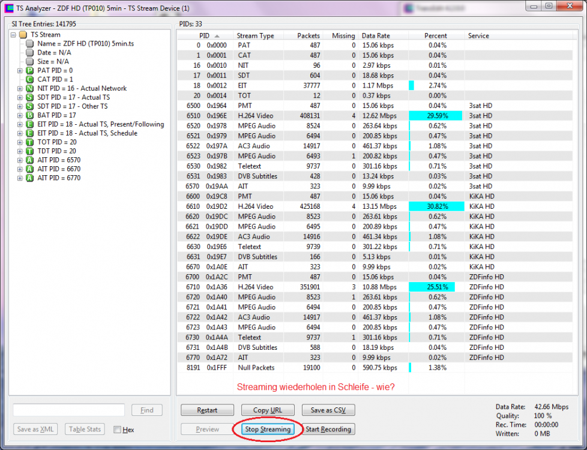Viewport: 587px width, 450px height.
Task: Sort by the Data Rate column header
Action: coord(376,36)
